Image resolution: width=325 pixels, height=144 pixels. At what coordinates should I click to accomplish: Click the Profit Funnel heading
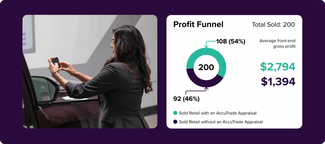pos(198,25)
